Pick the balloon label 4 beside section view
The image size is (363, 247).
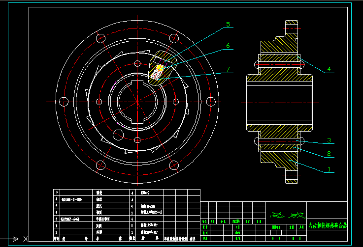329,69
